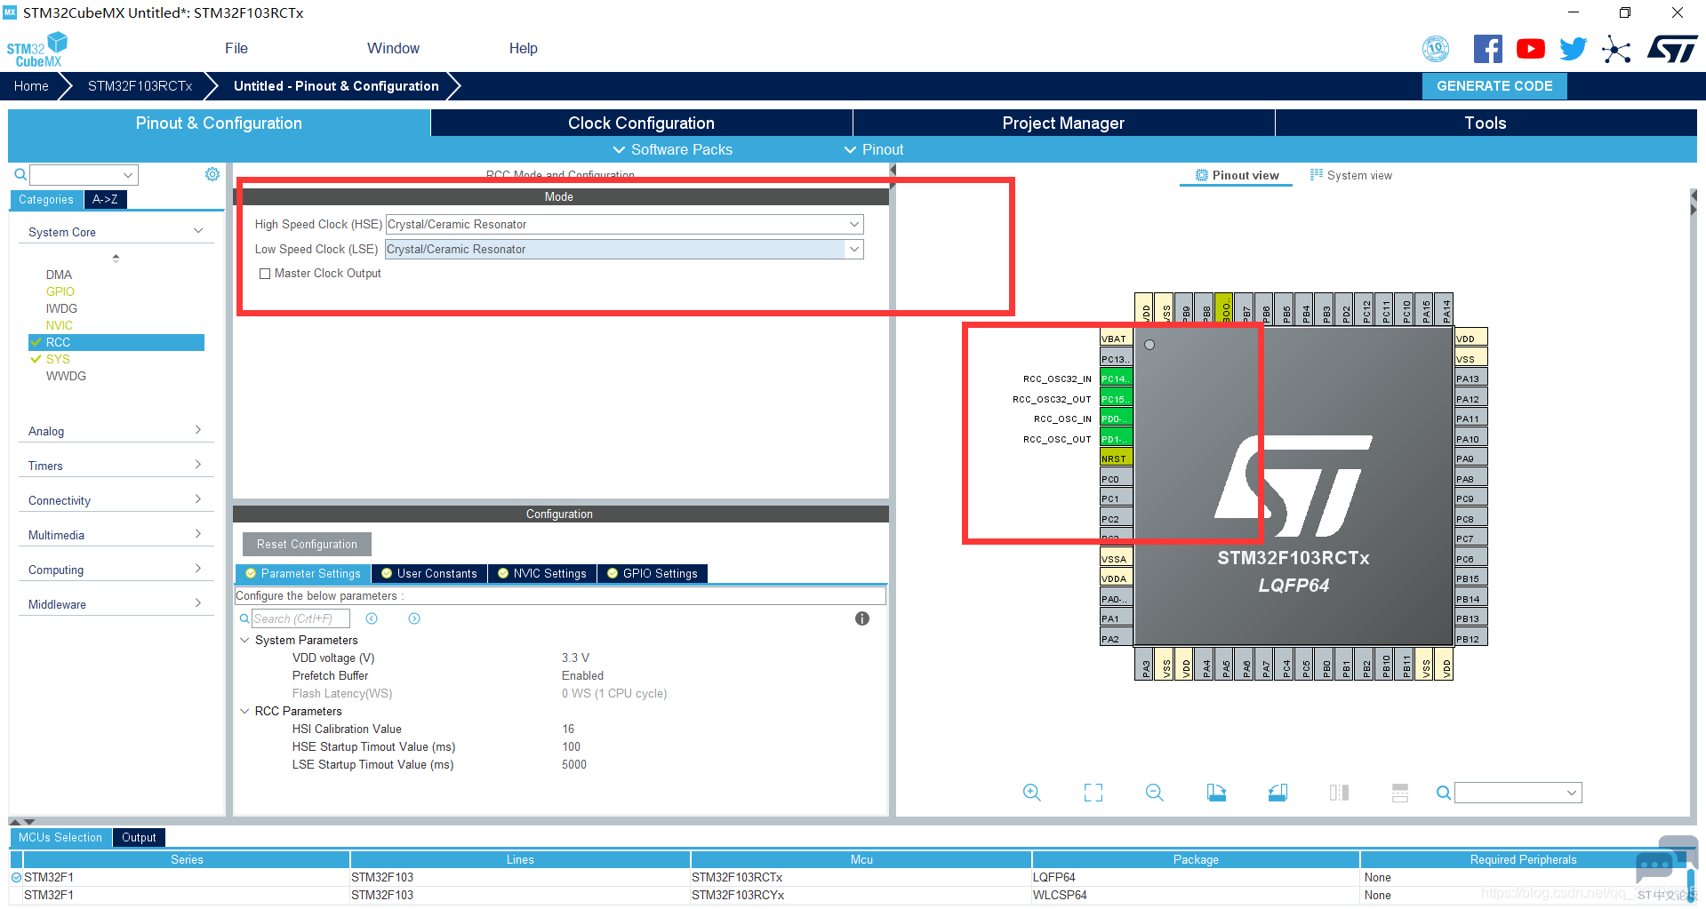Select the NRST pin on chip
Screen dimensions: 1706x909
click(x=1116, y=458)
